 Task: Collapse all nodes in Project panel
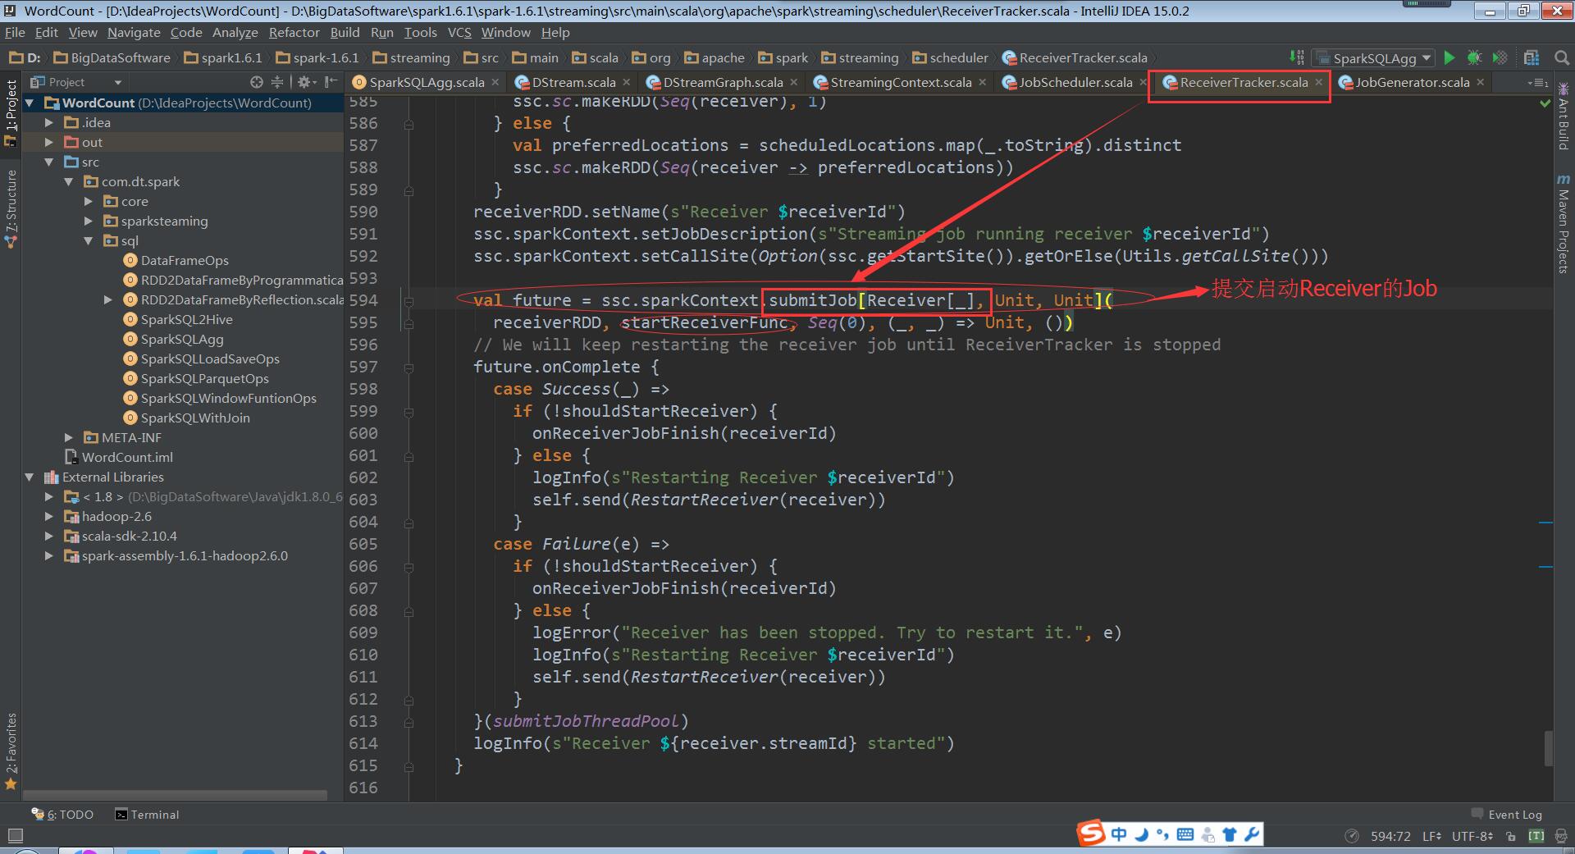277,82
